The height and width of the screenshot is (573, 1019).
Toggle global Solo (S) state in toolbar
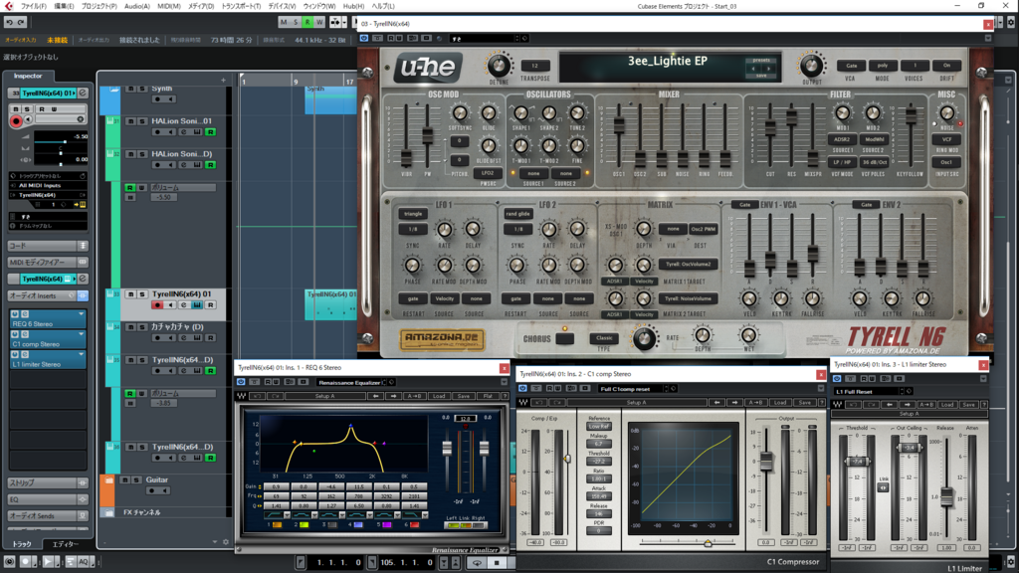[295, 22]
